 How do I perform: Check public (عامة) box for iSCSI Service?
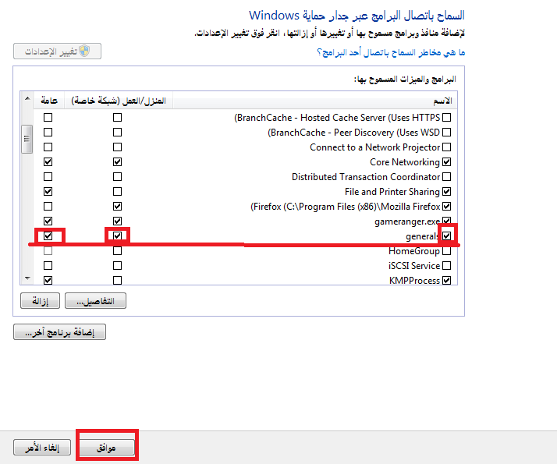coord(48,266)
